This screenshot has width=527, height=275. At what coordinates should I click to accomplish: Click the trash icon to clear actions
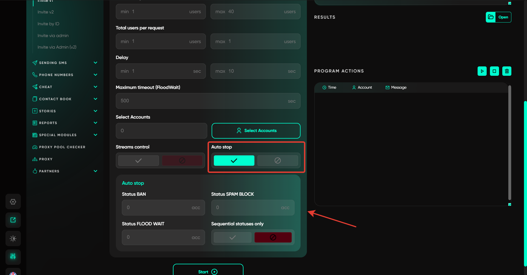pos(507,71)
